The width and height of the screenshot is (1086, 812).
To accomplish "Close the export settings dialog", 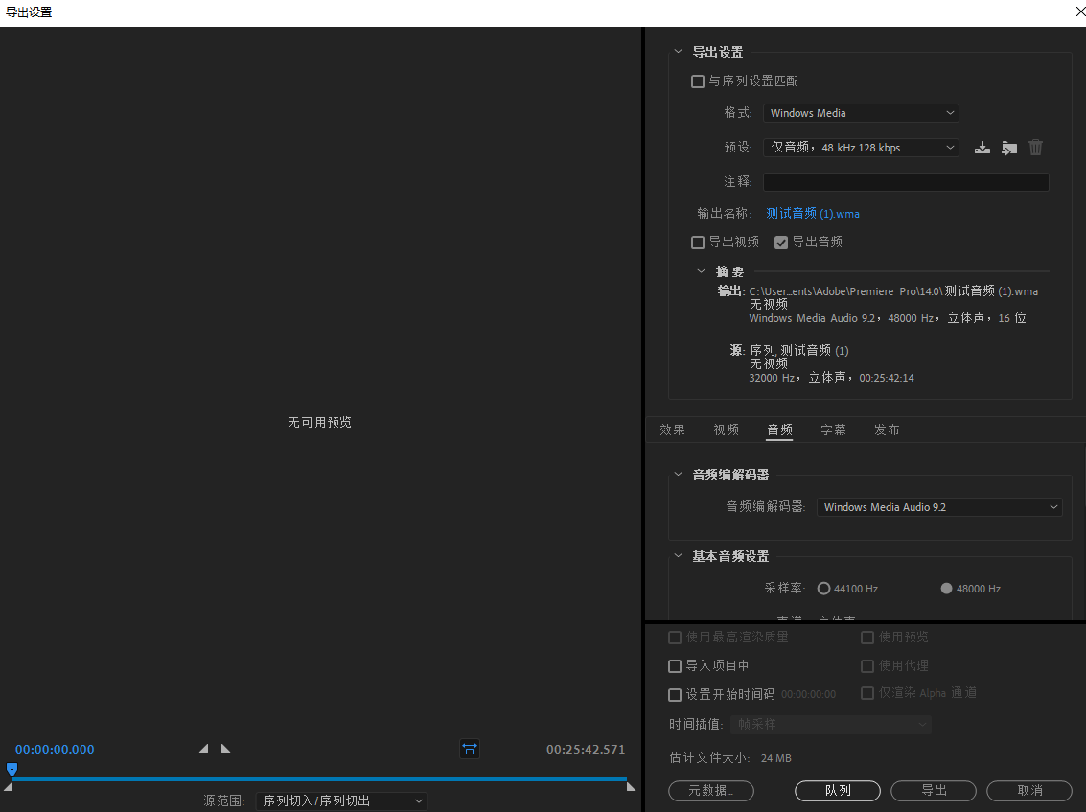I will [1079, 12].
